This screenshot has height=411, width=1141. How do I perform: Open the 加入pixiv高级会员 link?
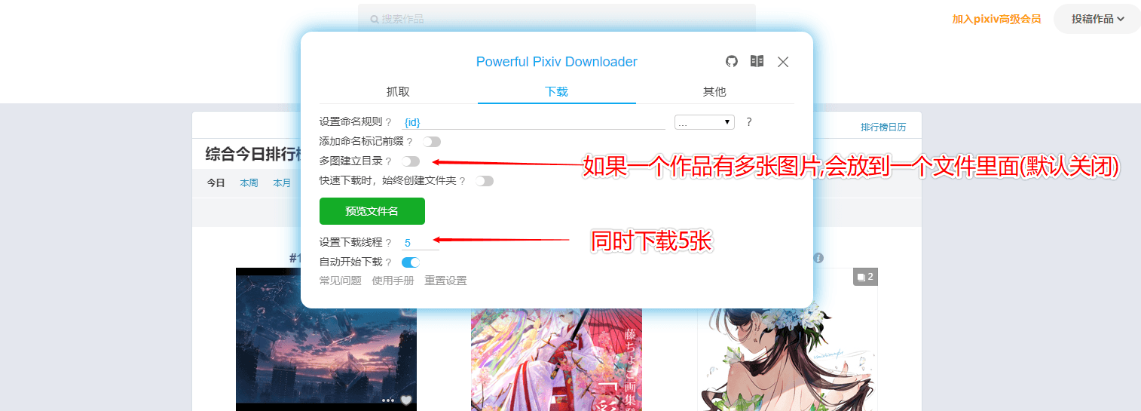click(996, 19)
